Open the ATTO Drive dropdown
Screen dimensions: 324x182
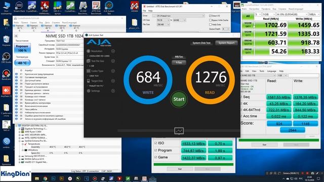(x=179, y=16)
